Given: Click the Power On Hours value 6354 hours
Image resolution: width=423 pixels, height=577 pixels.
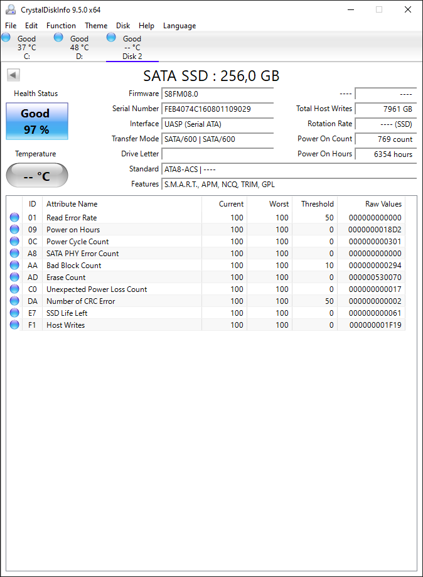Looking at the screenshot, I should (386, 154).
